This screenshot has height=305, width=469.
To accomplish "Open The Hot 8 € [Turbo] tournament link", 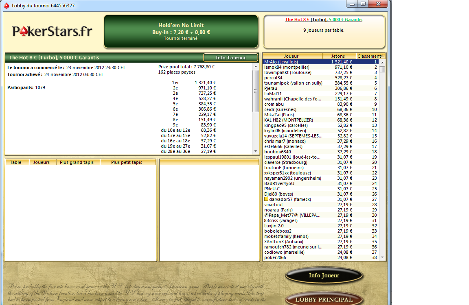I will tap(324, 20).
